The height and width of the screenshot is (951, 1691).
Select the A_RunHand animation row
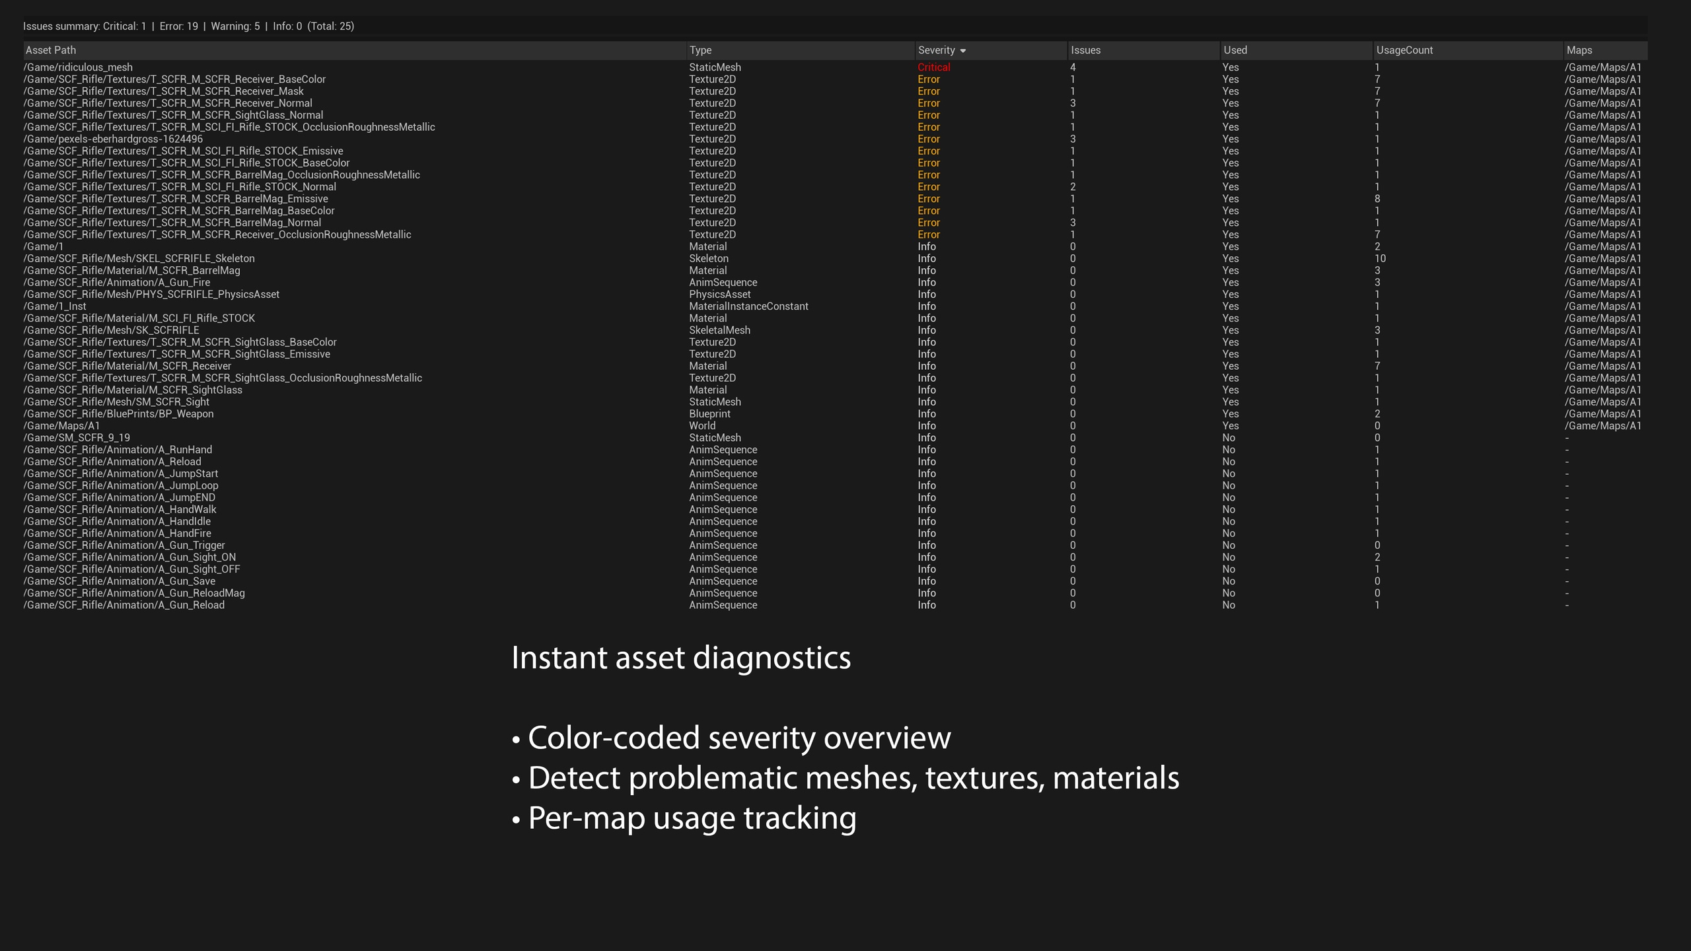point(835,449)
